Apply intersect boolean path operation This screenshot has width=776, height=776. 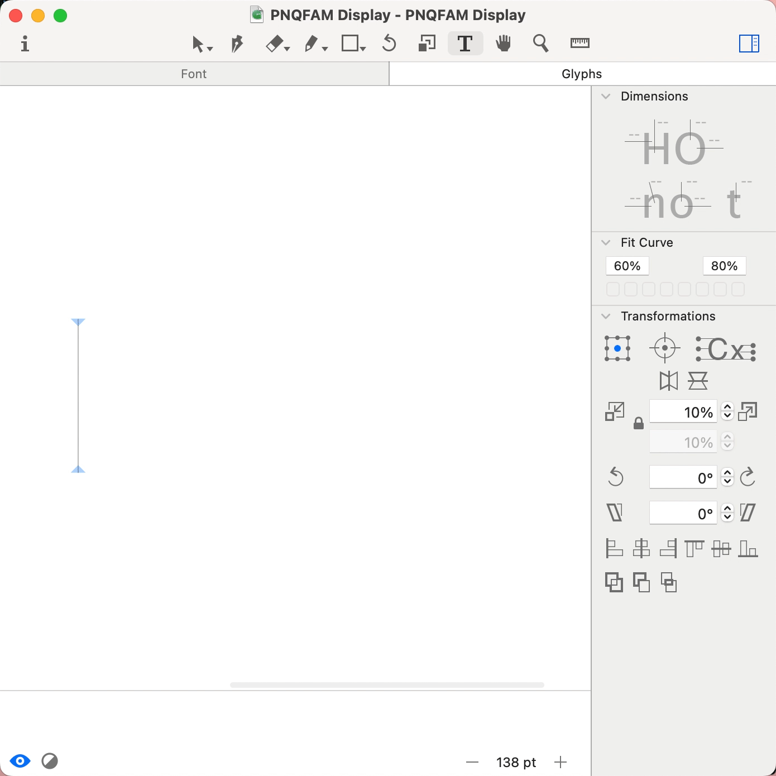[669, 583]
